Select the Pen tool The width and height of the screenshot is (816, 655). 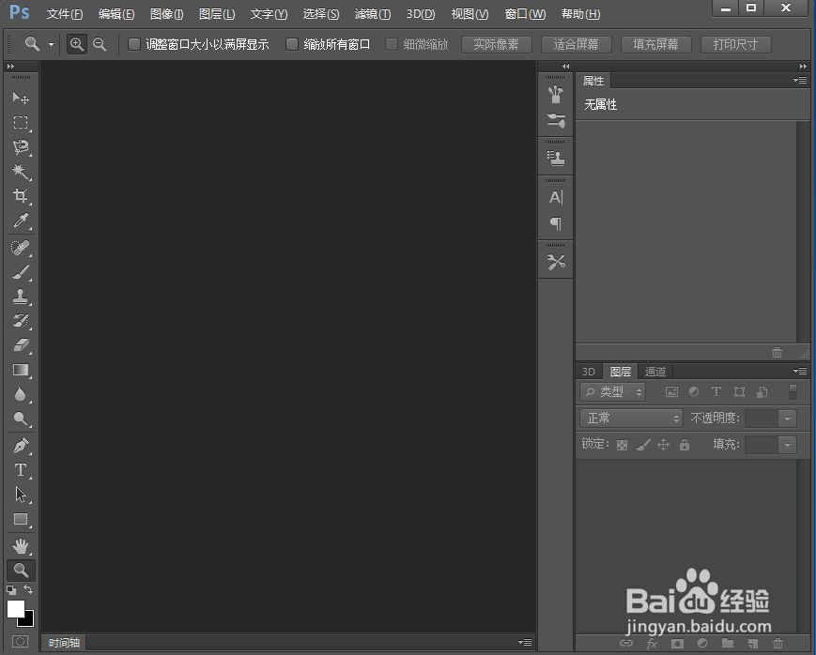(x=21, y=445)
